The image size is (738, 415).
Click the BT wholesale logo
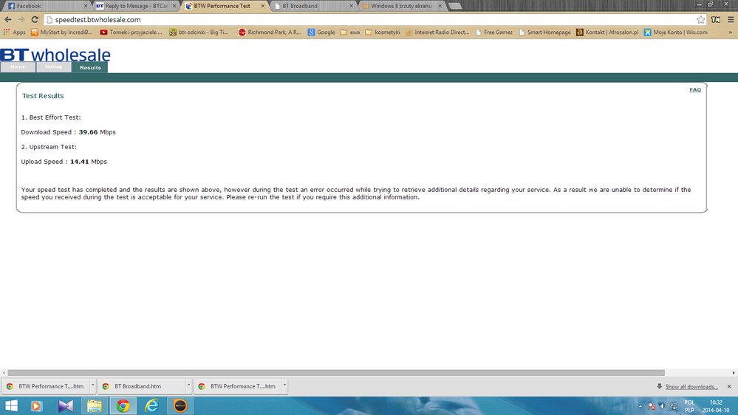(55, 55)
